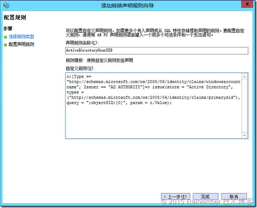Click the 步骤 steps heading
Image resolution: width=257 pixels, height=208 pixels.
[x=8, y=28]
